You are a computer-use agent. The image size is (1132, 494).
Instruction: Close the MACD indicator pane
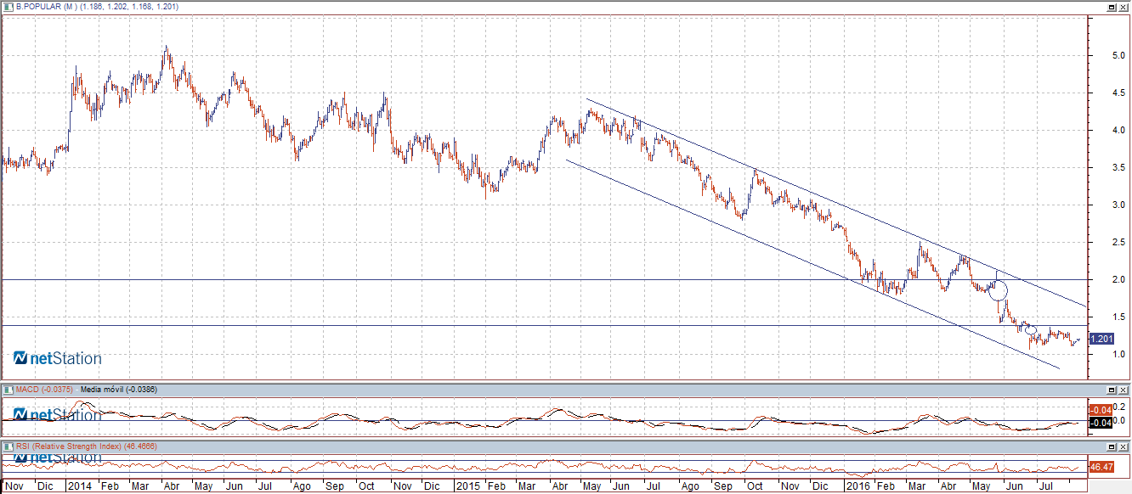point(1123,390)
